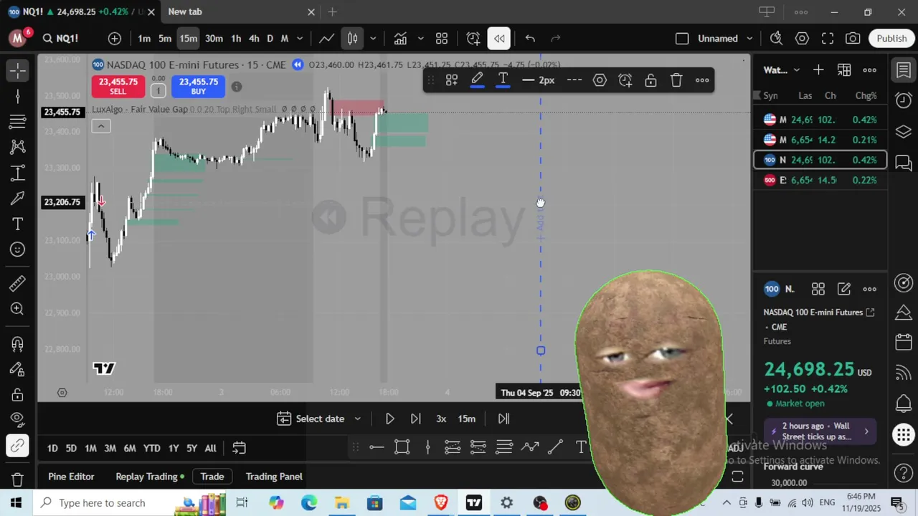The width and height of the screenshot is (918, 516).
Task: Open the quick search lightning icon
Action: tap(776, 39)
